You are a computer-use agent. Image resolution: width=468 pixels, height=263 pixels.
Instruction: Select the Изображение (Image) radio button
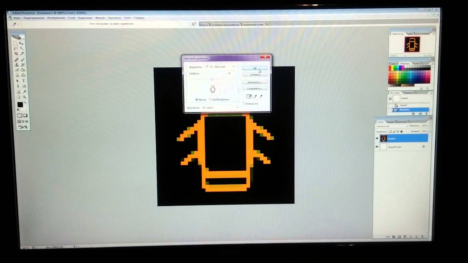coord(210,99)
